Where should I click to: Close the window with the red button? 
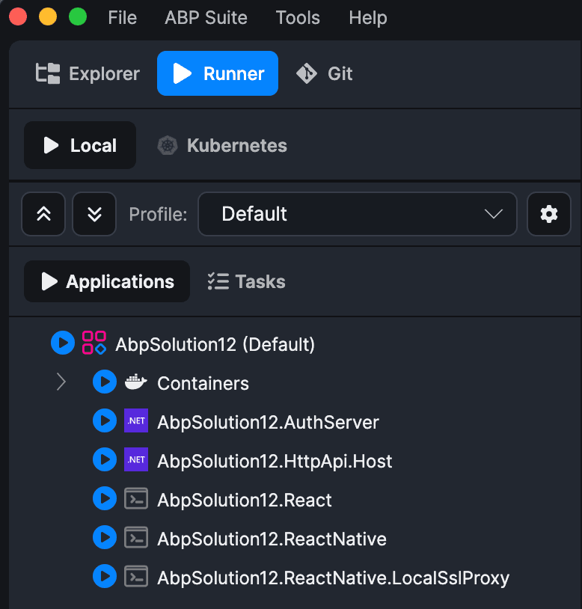pyautogui.click(x=18, y=17)
